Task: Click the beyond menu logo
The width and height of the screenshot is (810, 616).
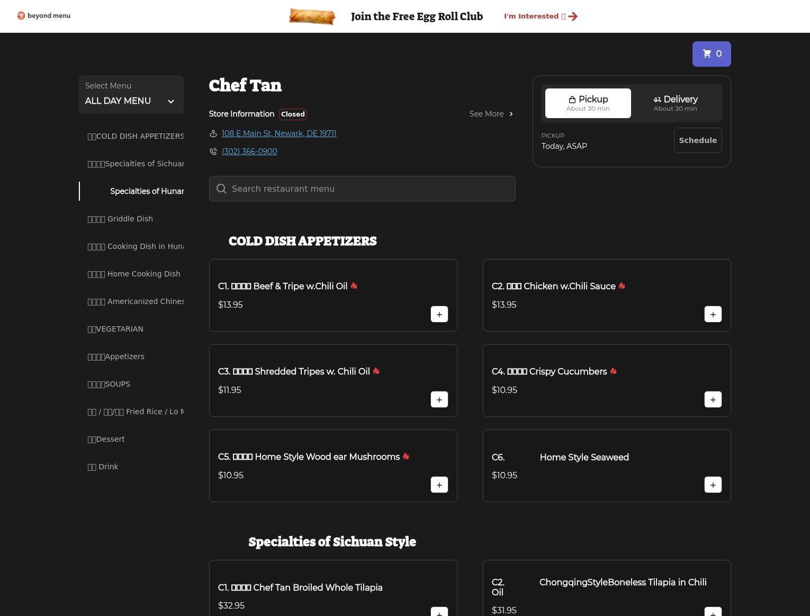Action: pos(44,16)
